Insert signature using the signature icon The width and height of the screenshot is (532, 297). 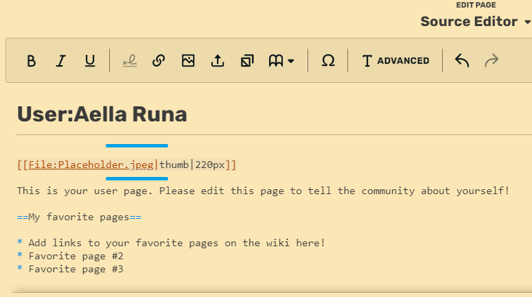coord(129,61)
